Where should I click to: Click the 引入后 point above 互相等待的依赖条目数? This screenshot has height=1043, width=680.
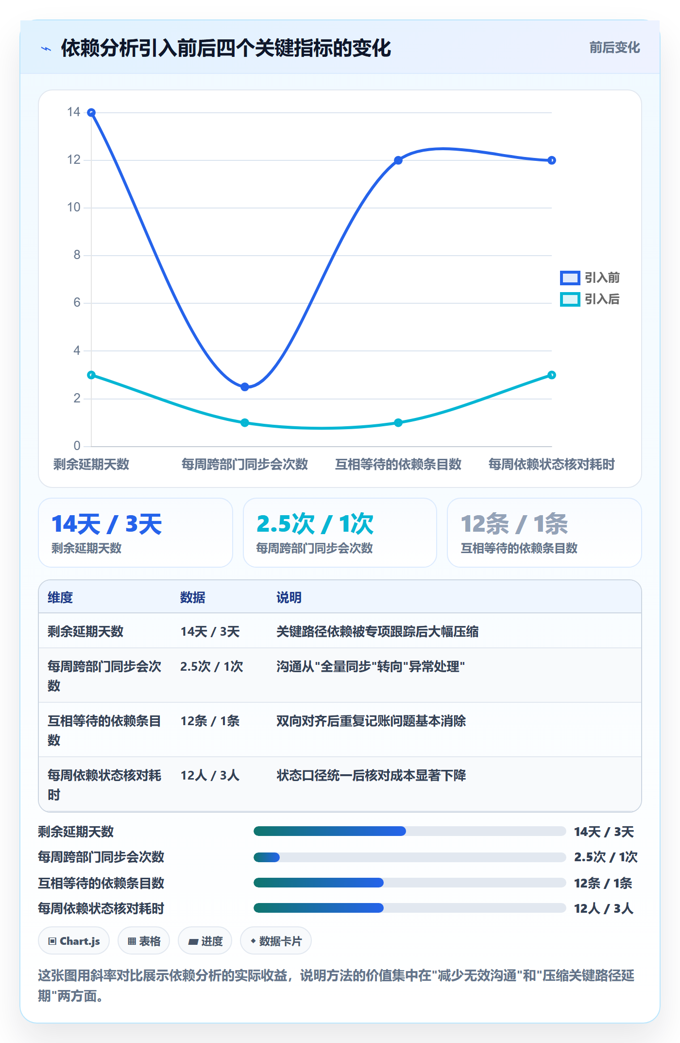click(x=398, y=423)
